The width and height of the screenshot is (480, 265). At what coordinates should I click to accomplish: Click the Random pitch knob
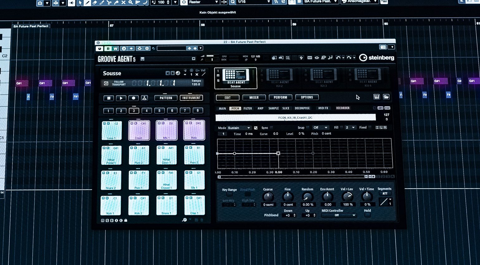click(x=307, y=197)
